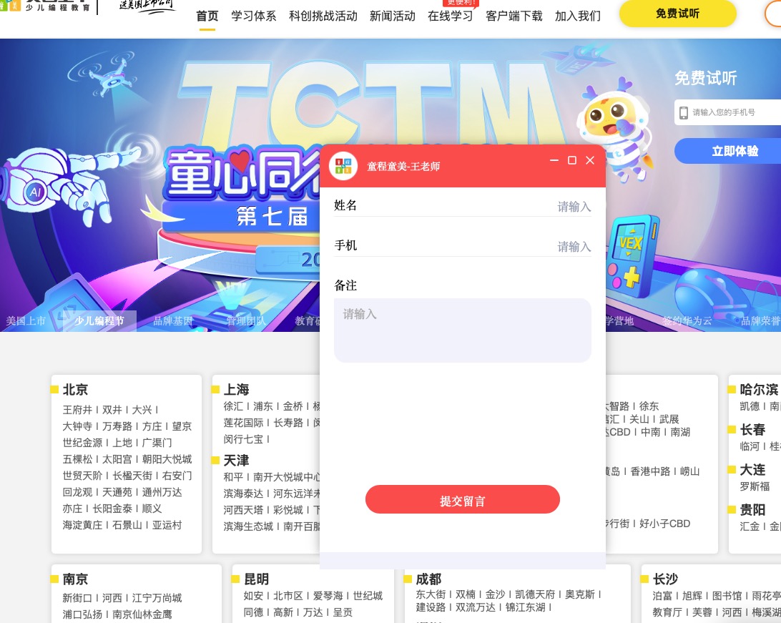Open the 学习体系 menu
This screenshot has width=781, height=623.
coord(253,16)
